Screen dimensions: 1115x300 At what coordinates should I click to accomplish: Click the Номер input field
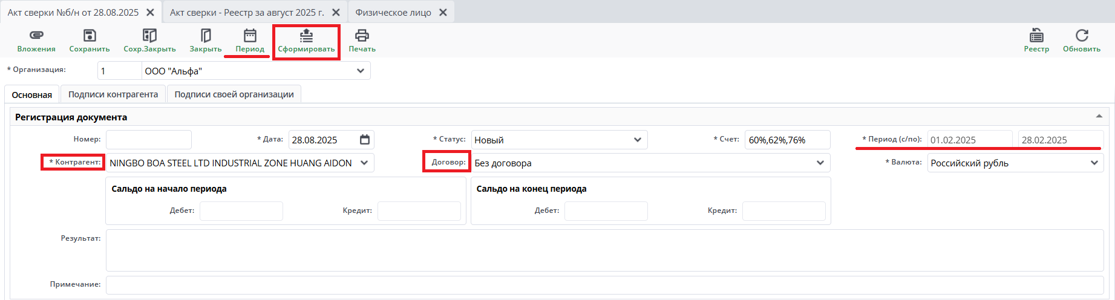point(149,140)
